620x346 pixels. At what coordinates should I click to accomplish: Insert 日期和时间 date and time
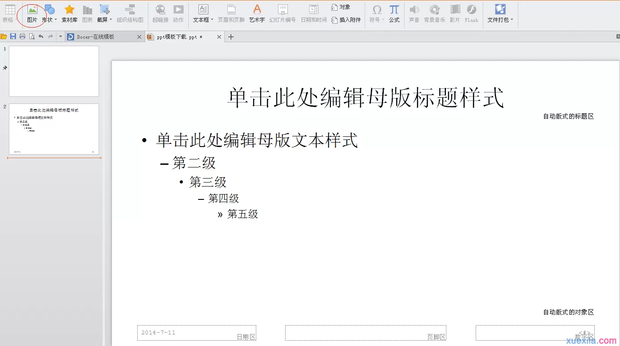pyautogui.click(x=314, y=13)
